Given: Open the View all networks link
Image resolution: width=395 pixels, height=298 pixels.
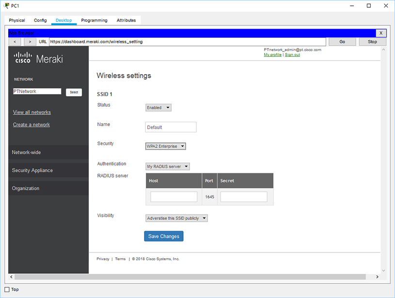Looking at the screenshot, I should [x=32, y=112].
